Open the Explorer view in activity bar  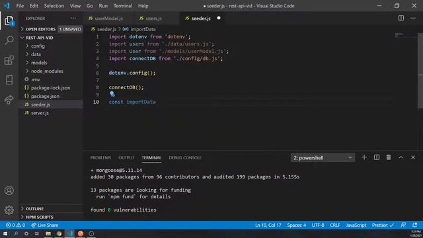click(9, 20)
